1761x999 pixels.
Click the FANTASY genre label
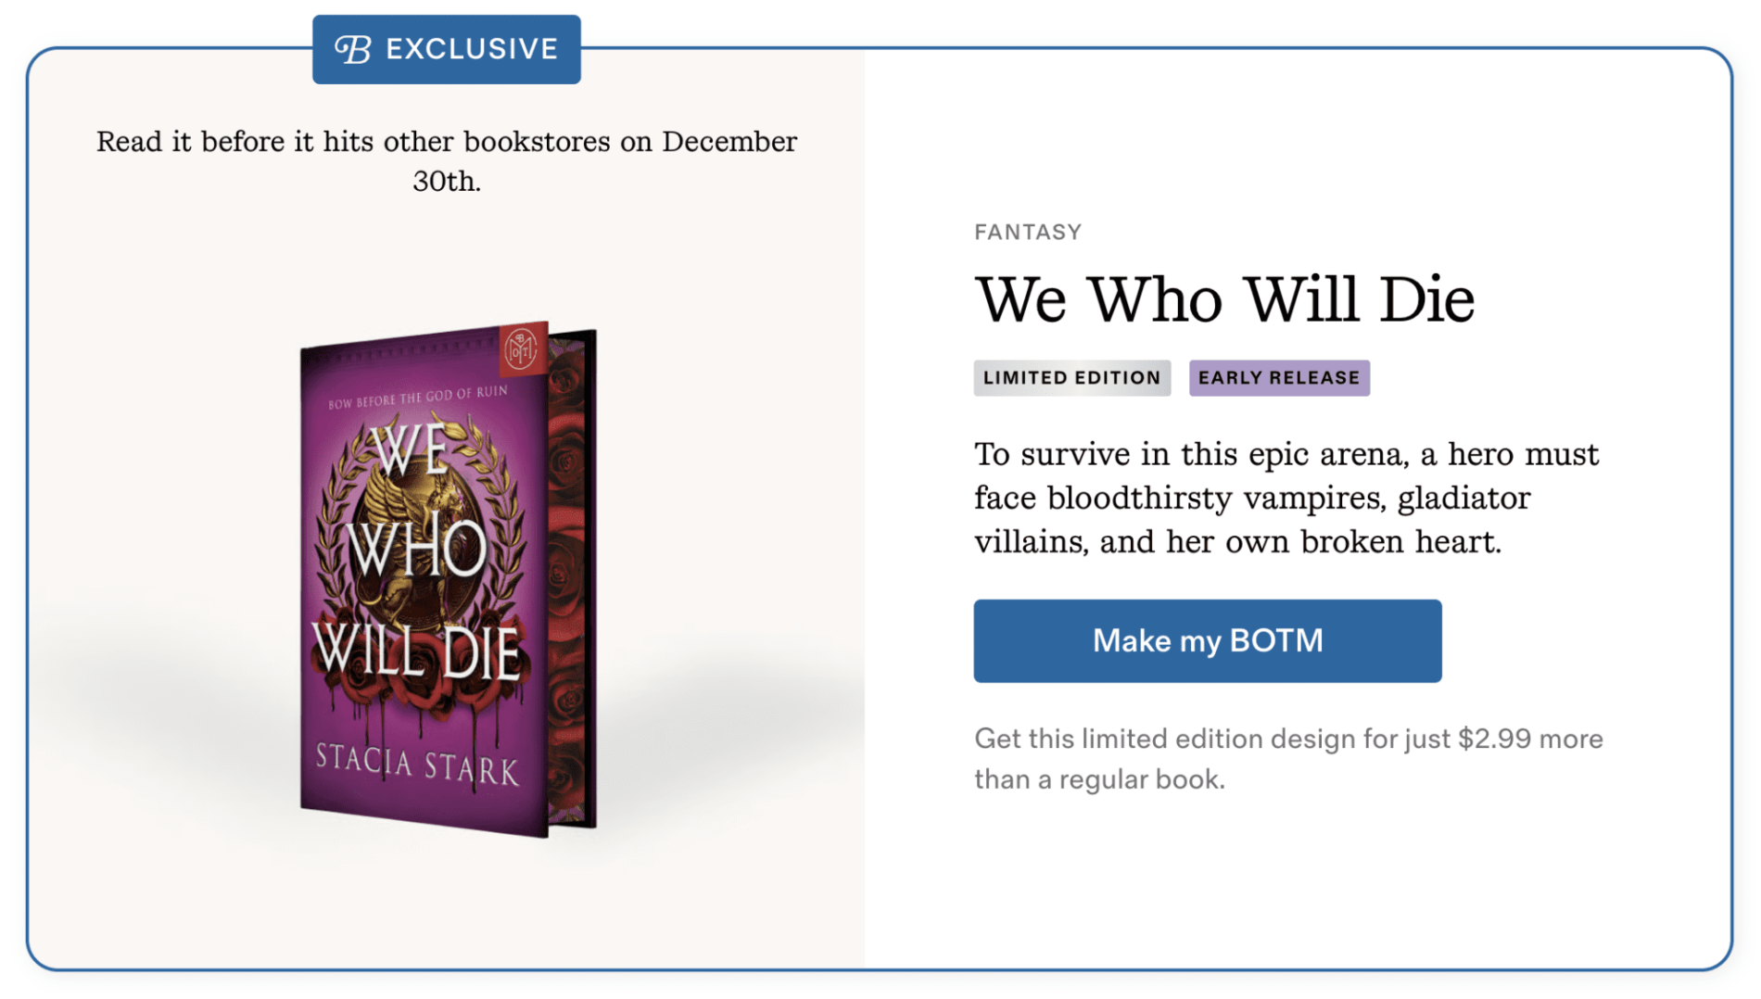[1027, 232]
